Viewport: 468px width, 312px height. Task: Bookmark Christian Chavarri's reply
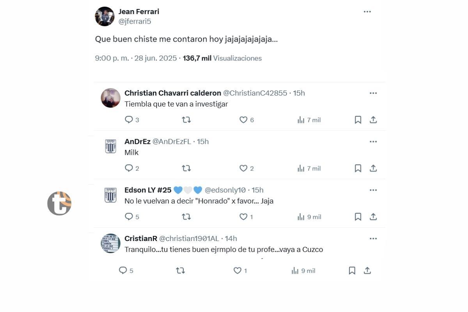[x=358, y=119]
